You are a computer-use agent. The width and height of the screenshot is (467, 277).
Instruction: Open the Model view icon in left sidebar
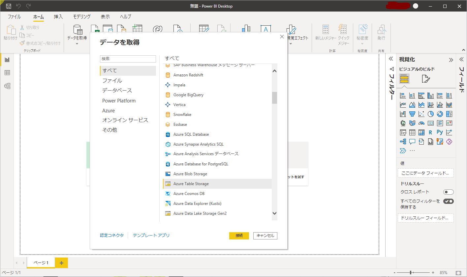tap(7, 86)
